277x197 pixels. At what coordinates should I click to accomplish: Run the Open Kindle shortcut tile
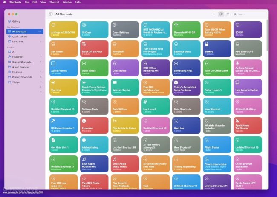94,68
